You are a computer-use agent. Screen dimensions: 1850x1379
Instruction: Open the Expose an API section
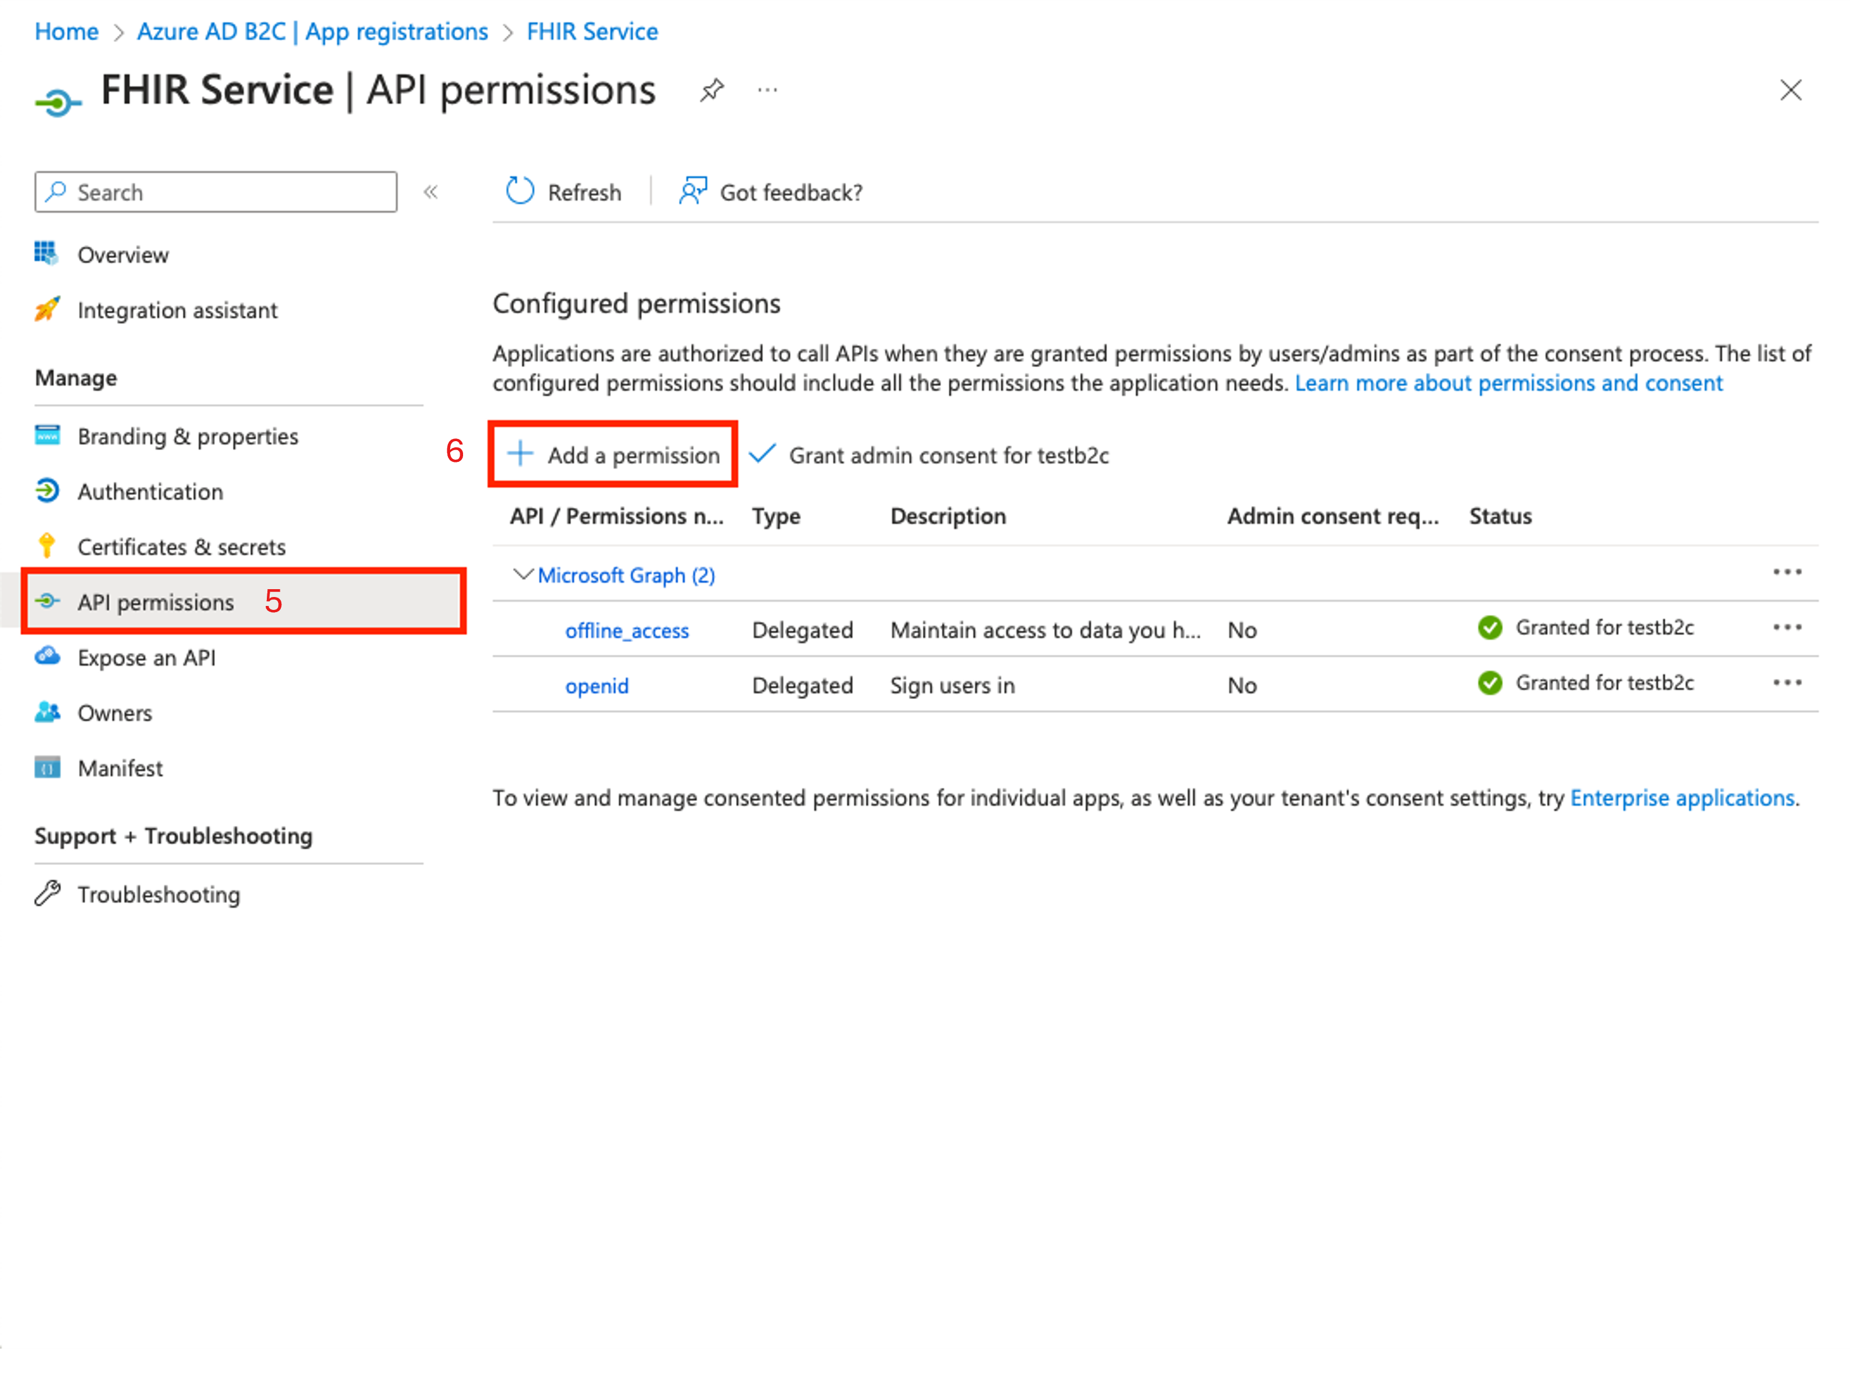[146, 658]
